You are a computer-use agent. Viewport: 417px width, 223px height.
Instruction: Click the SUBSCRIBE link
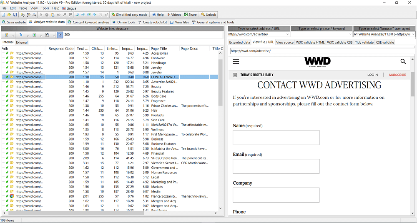[397, 75]
